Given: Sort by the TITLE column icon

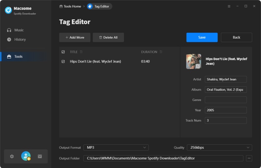Looking at the screenshot, I should click(81, 52).
